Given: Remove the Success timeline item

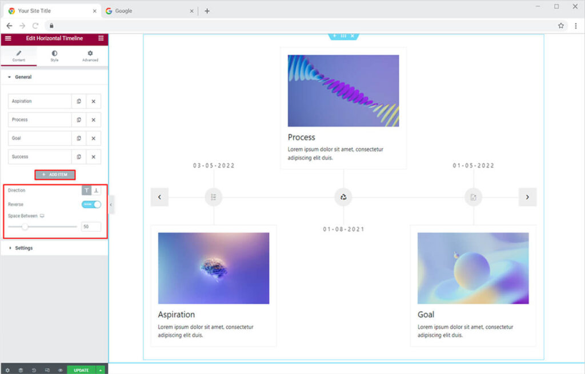Looking at the screenshot, I should coord(93,157).
